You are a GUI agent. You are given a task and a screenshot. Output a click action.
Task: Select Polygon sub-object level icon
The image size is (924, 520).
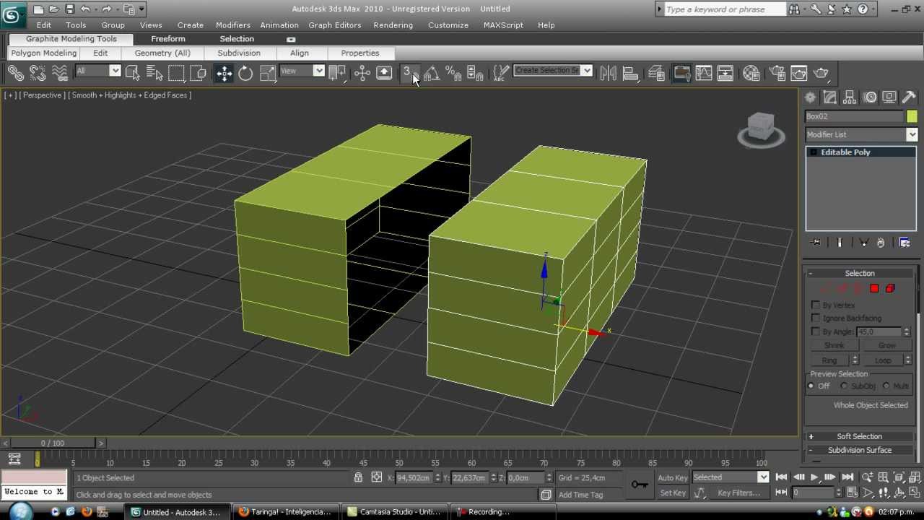click(x=874, y=288)
